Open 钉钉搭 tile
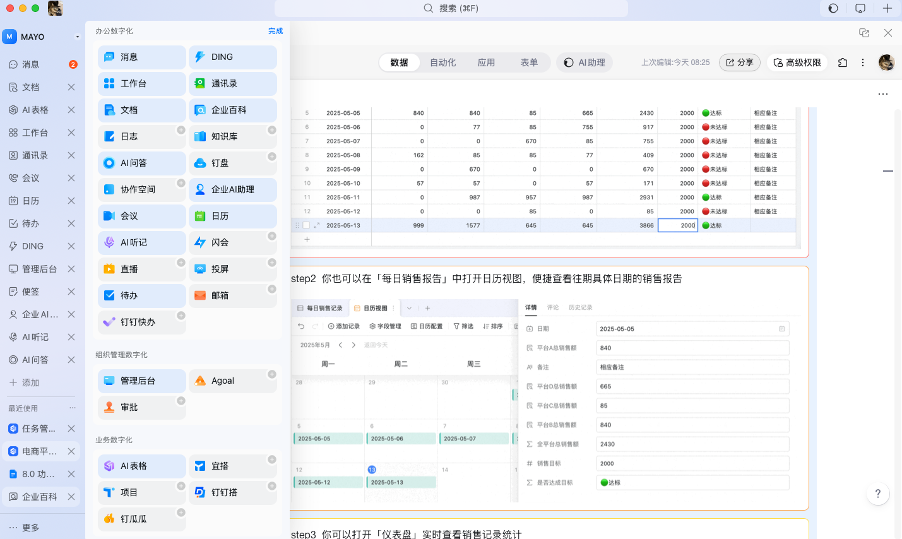The image size is (902, 539). coord(233,492)
